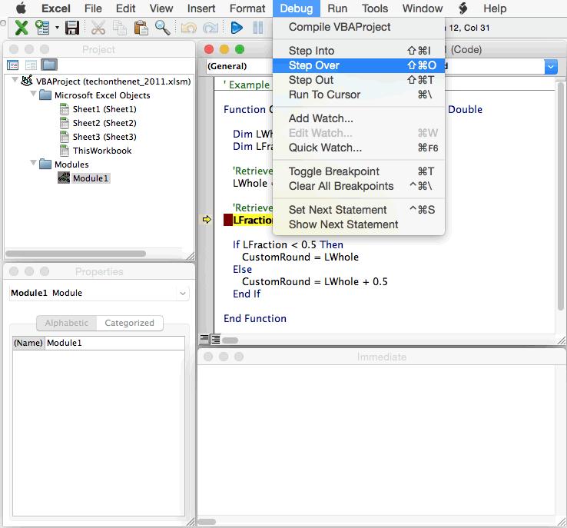This screenshot has width=567, height=528.
Task: Collapse the Modules folder
Action: pos(33,163)
